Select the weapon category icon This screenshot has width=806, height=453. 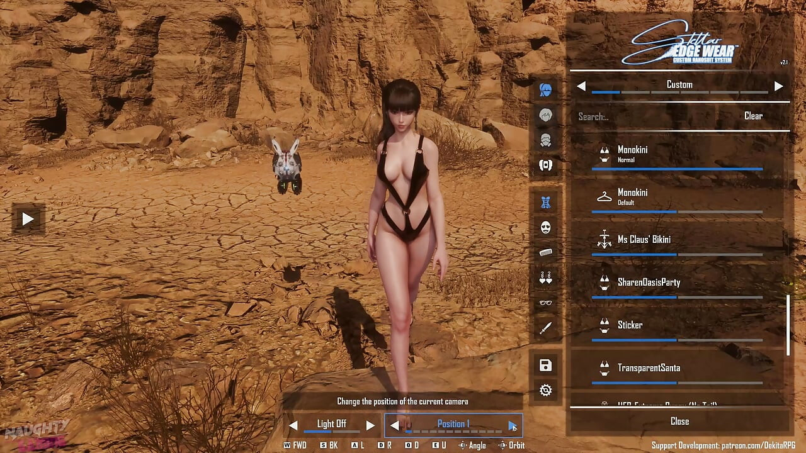pyautogui.click(x=545, y=328)
